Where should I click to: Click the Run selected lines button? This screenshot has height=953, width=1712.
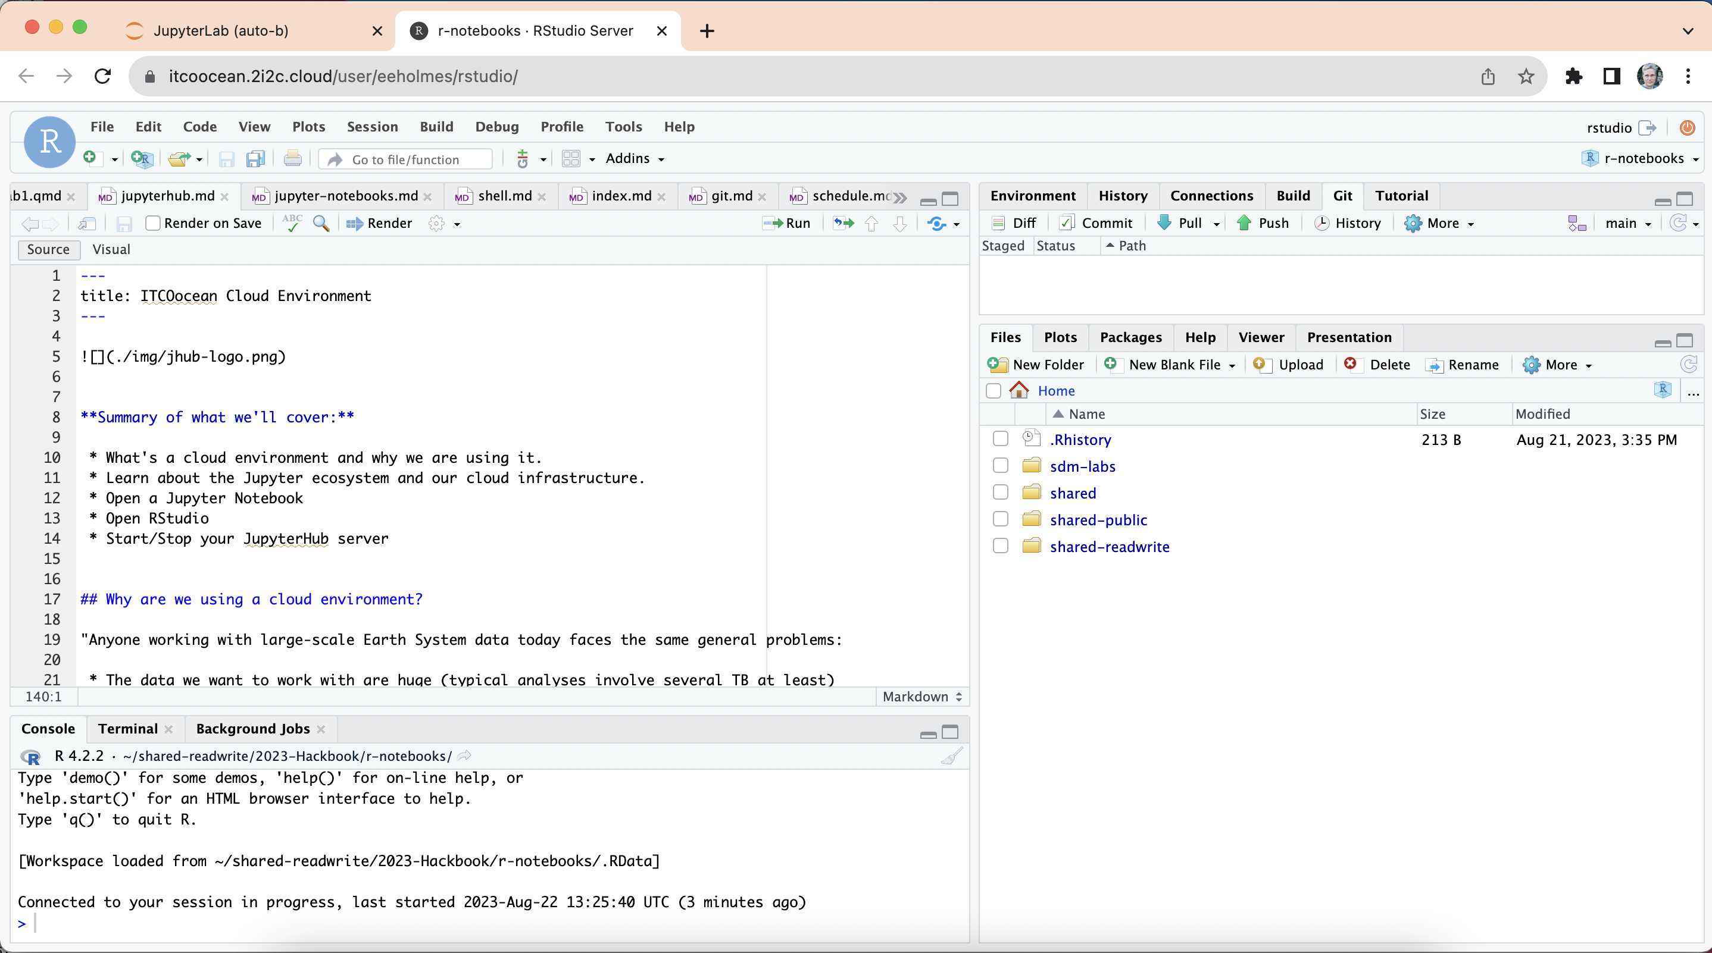tap(786, 223)
